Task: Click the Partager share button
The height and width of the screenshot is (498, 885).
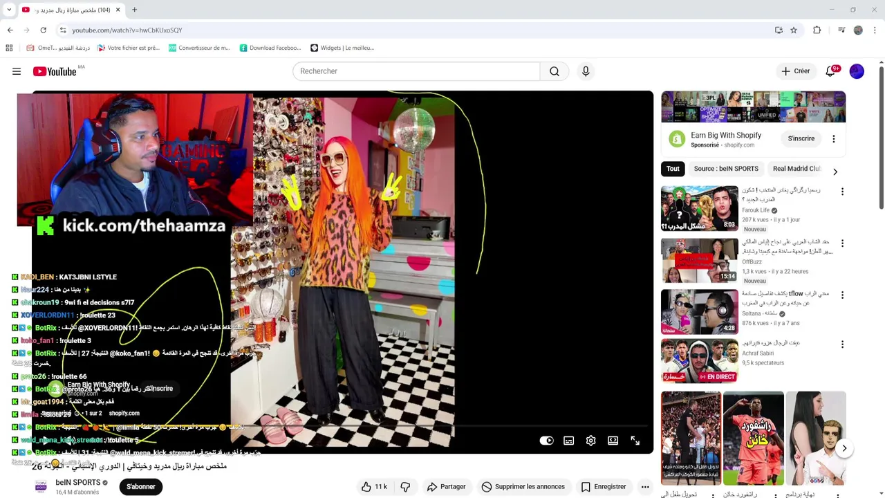Action: pyautogui.click(x=446, y=487)
